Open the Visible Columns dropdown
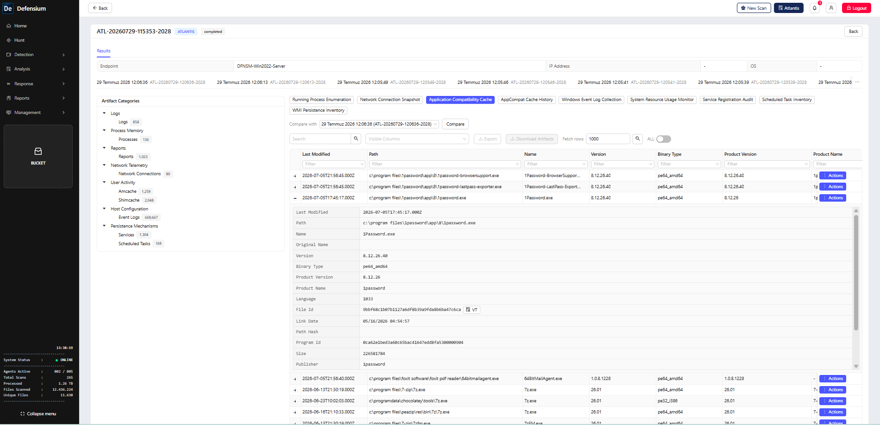Screen dimensions: 880x425 click(x=417, y=139)
